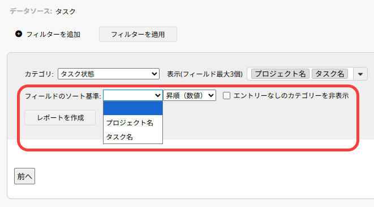Viewport: 374px width, 207px height.
Task: Click the sort field combo box
Action: [133, 95]
